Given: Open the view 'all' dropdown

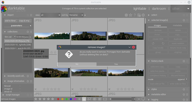Looking at the screenshot, I should [x=50, y=15].
